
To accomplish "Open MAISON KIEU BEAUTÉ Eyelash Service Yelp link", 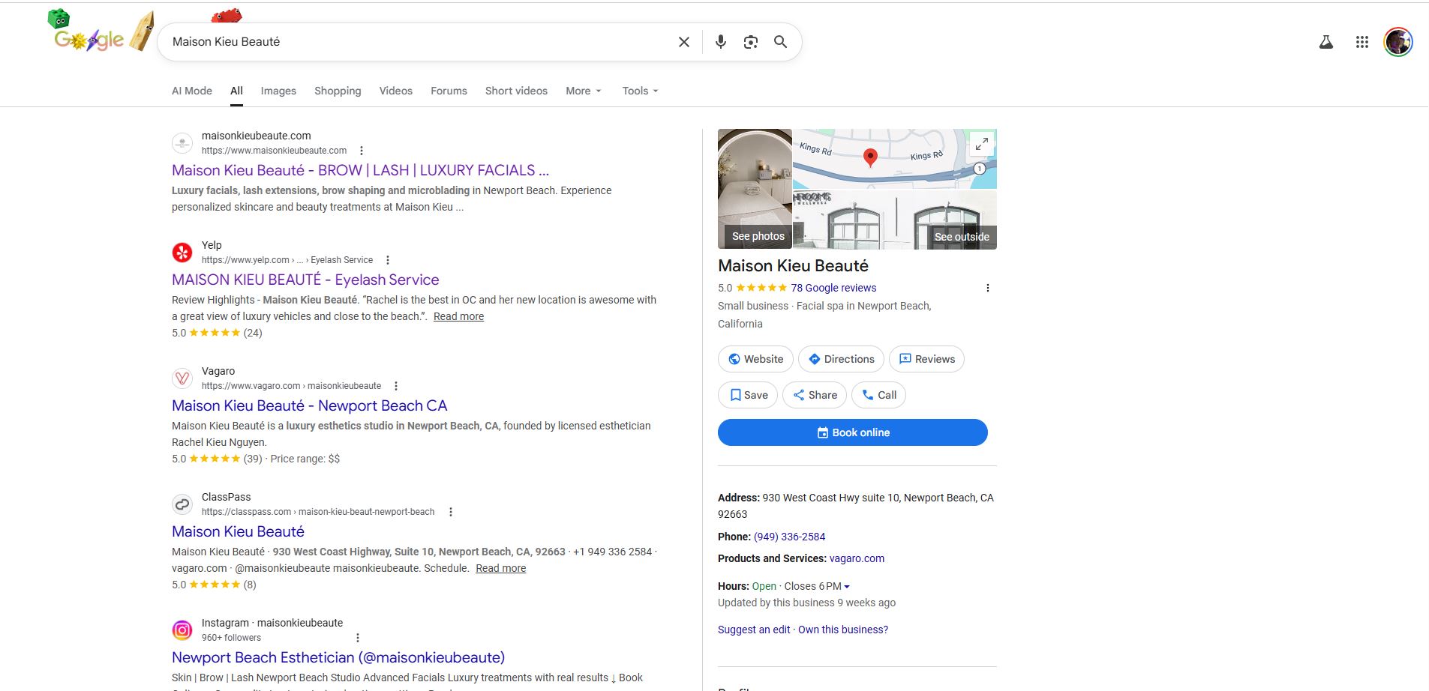I will tap(305, 280).
